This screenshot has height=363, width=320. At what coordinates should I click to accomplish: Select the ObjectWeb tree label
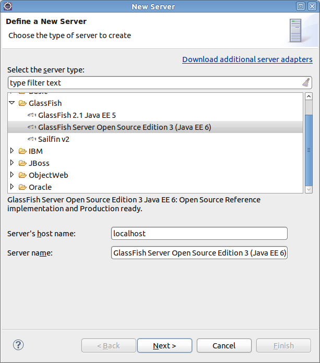(49, 175)
